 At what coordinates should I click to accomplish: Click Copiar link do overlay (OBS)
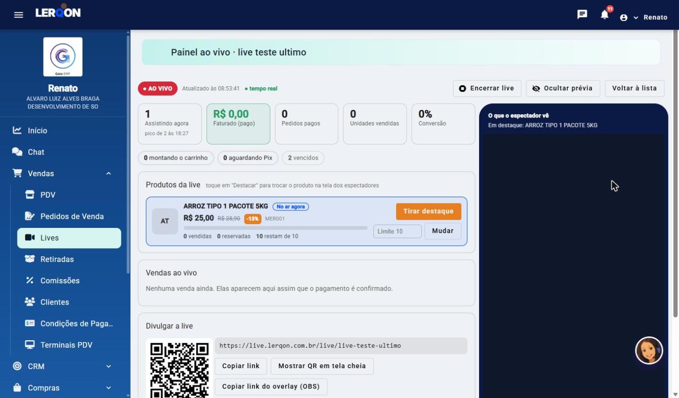tap(271, 386)
